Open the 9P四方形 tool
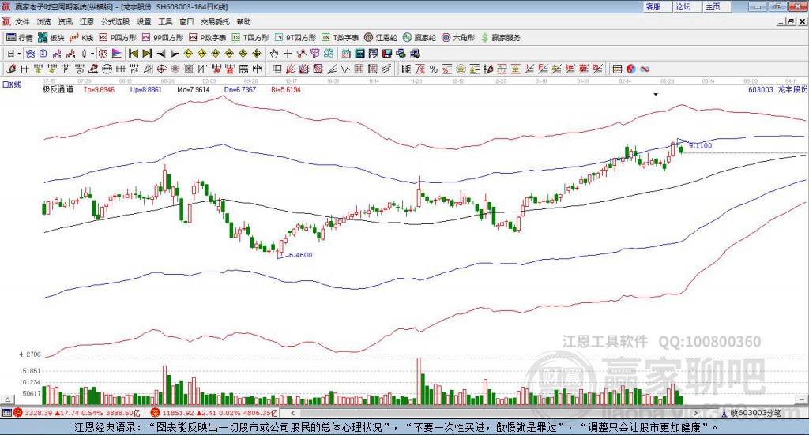This screenshot has height=435, width=809. pos(163,38)
